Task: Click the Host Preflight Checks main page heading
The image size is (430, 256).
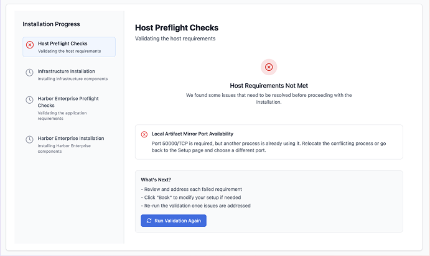Action: [x=177, y=28]
